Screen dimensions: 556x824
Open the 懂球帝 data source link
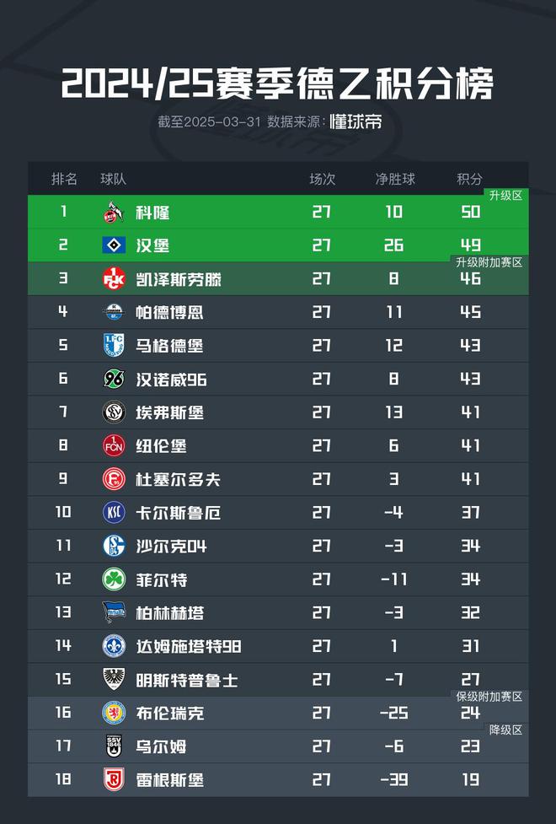click(x=356, y=121)
